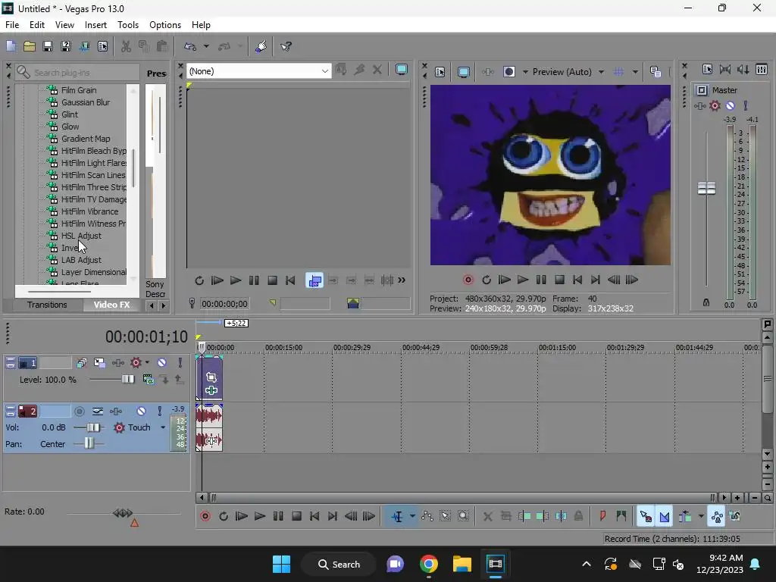Expand trimmer toolbar overflow chevron
Image resolution: width=776 pixels, height=582 pixels.
(x=402, y=280)
